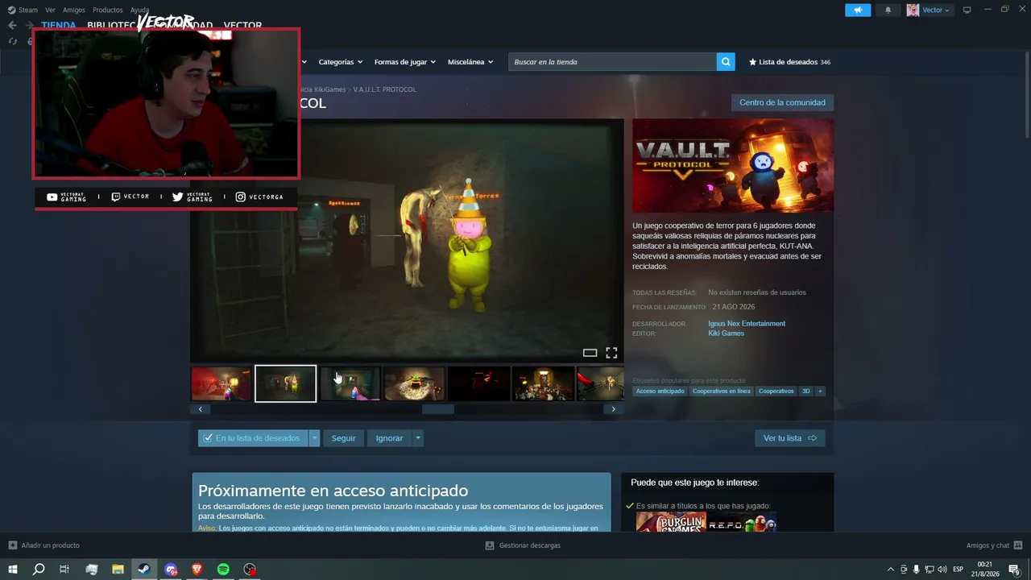Select the sixth screenshot thumbnail
Viewport: 1031px width, 580px height.
point(544,383)
